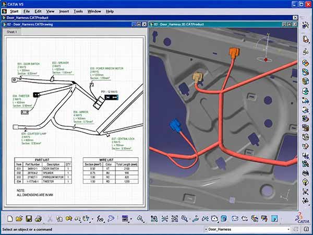Viewport: 313px width, 235px height.
Task: Open the Start menu
Action: coord(14,11)
